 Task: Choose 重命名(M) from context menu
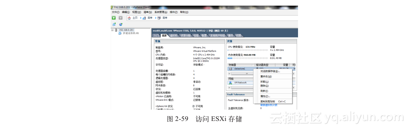(x=272, y=76)
